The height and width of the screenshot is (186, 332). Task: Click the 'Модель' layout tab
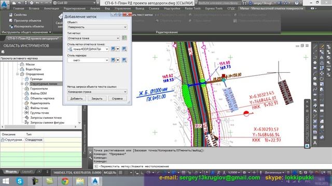(11, 172)
